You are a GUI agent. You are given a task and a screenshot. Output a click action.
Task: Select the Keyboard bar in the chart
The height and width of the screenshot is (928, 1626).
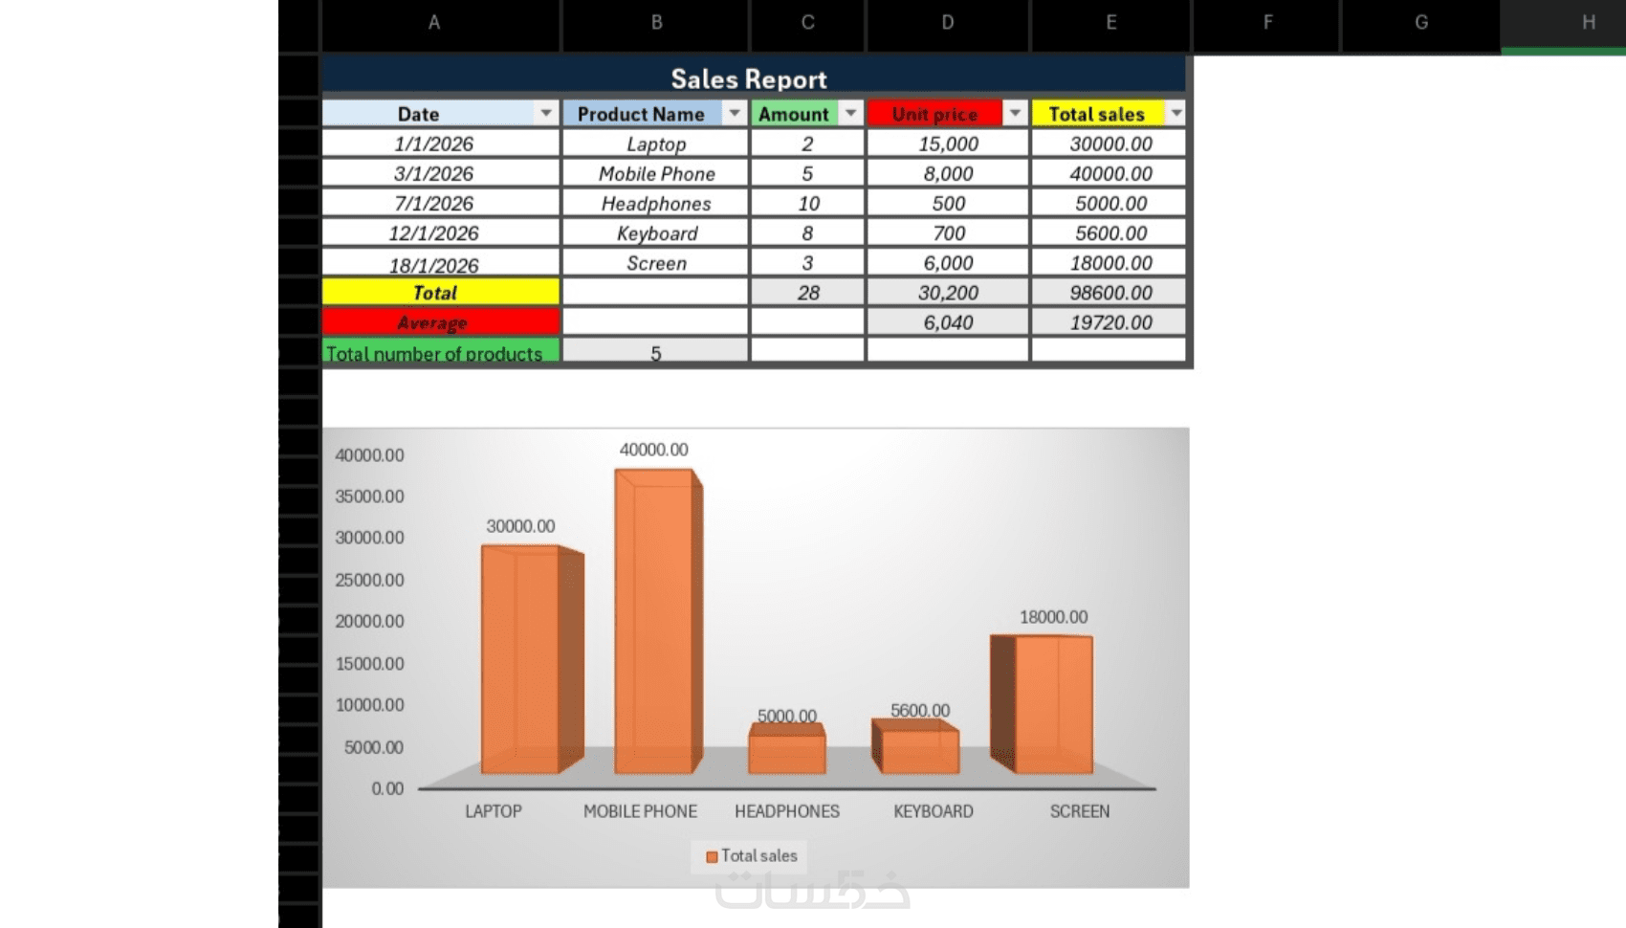915,746
